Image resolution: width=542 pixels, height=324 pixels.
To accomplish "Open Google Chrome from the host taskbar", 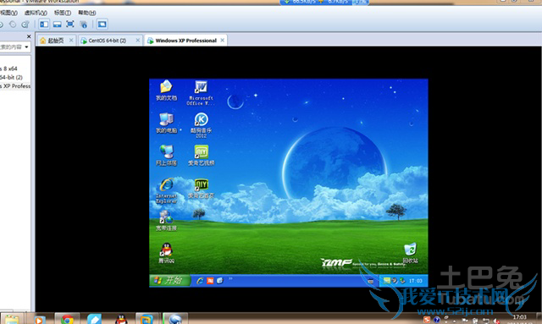I will tap(67, 319).
